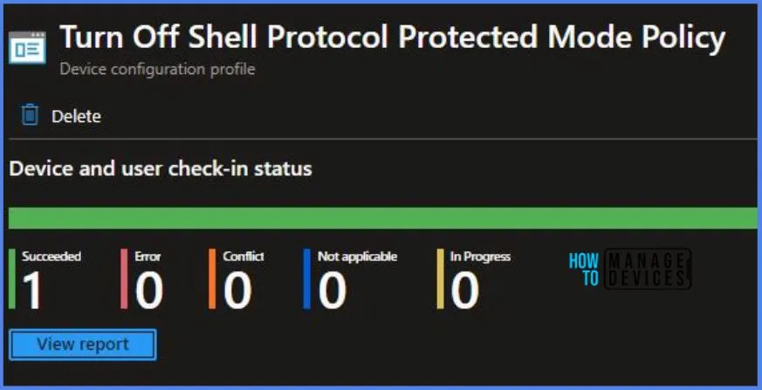Click the In Progress count number
The image size is (762, 390).
pyautogui.click(x=465, y=291)
